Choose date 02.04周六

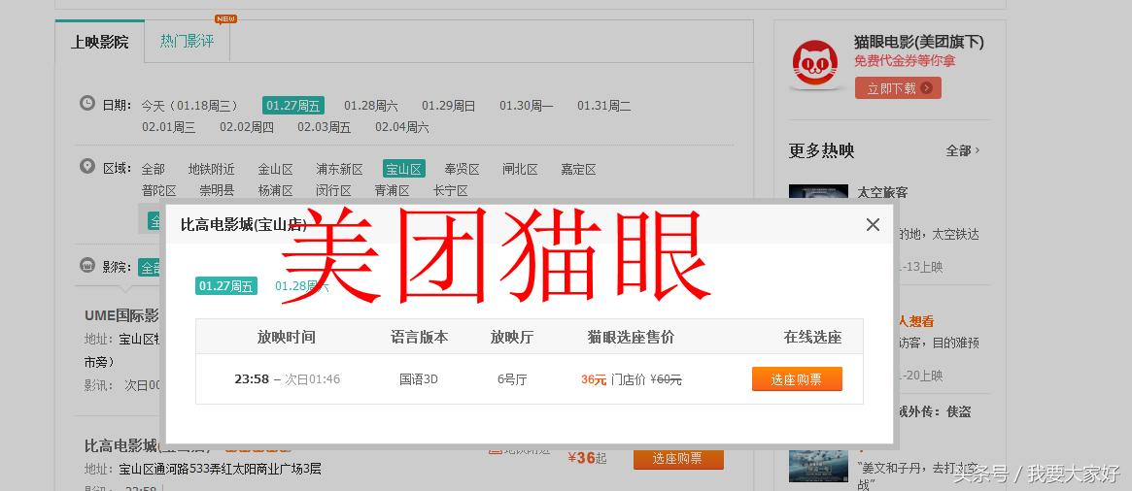click(x=401, y=128)
